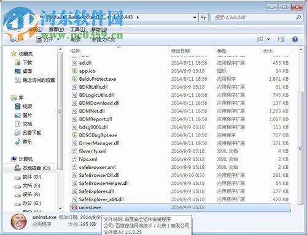Sort by the 大小 column header

(x=268, y=51)
